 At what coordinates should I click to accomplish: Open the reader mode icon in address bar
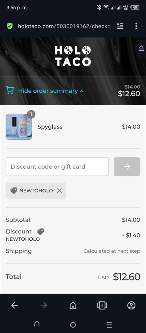pyautogui.click(x=120, y=26)
